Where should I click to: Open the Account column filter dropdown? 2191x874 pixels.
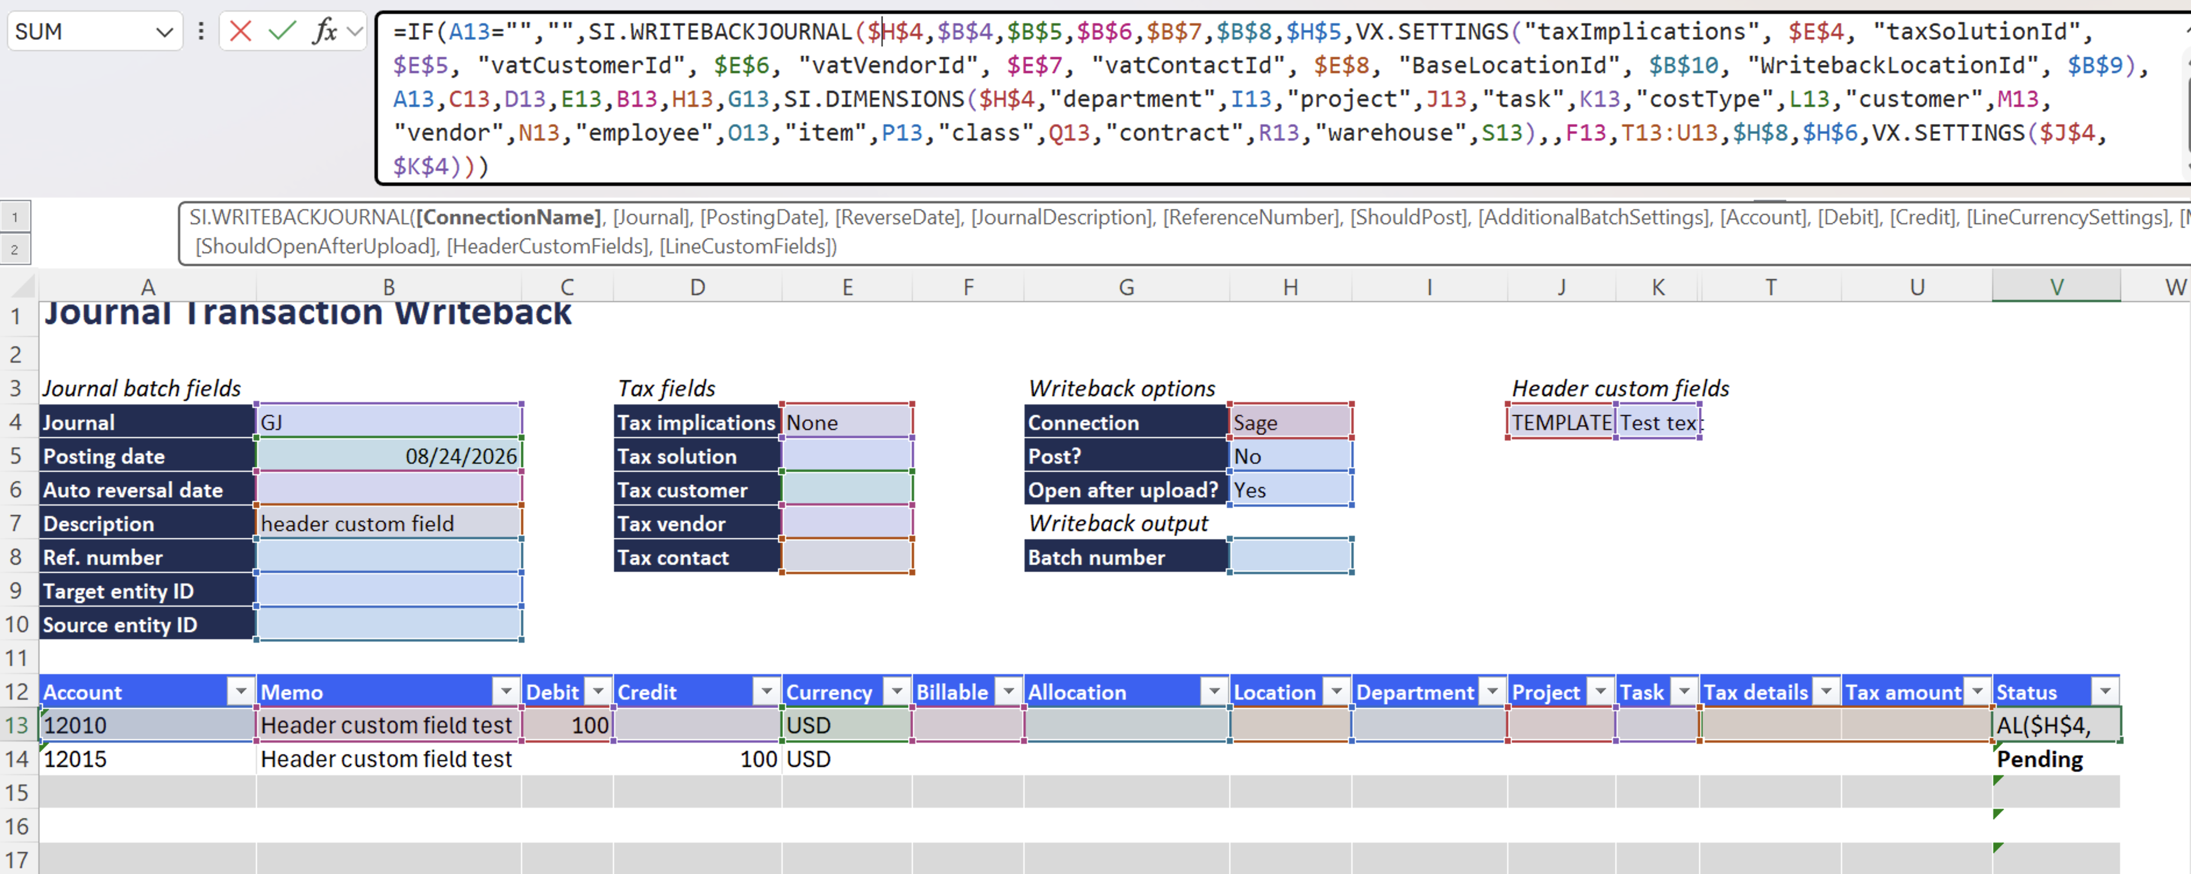coord(241,691)
